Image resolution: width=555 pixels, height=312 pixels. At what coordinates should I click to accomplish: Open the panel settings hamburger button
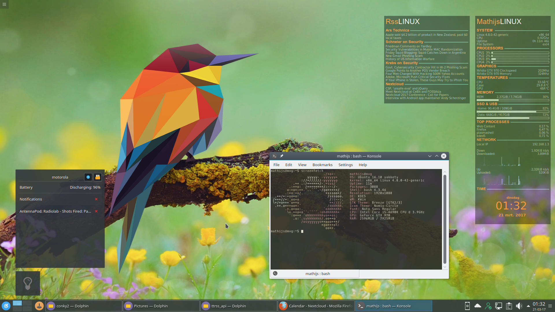[x=550, y=306]
